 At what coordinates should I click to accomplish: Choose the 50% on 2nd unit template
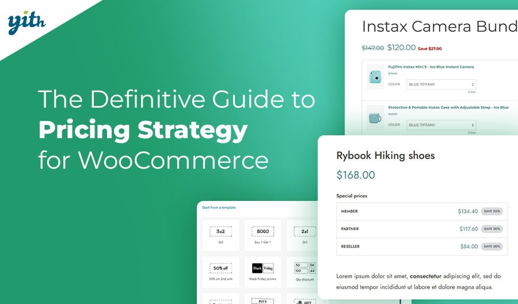(x=220, y=272)
